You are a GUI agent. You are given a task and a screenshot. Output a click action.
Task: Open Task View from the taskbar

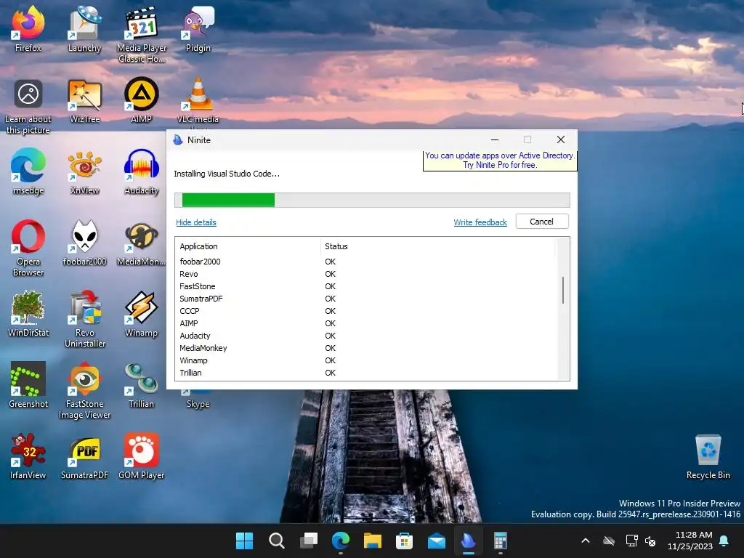tap(308, 541)
